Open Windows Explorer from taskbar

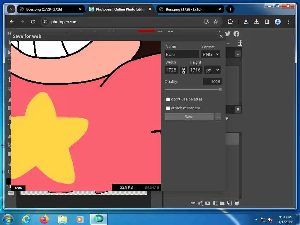pyautogui.click(x=62, y=219)
